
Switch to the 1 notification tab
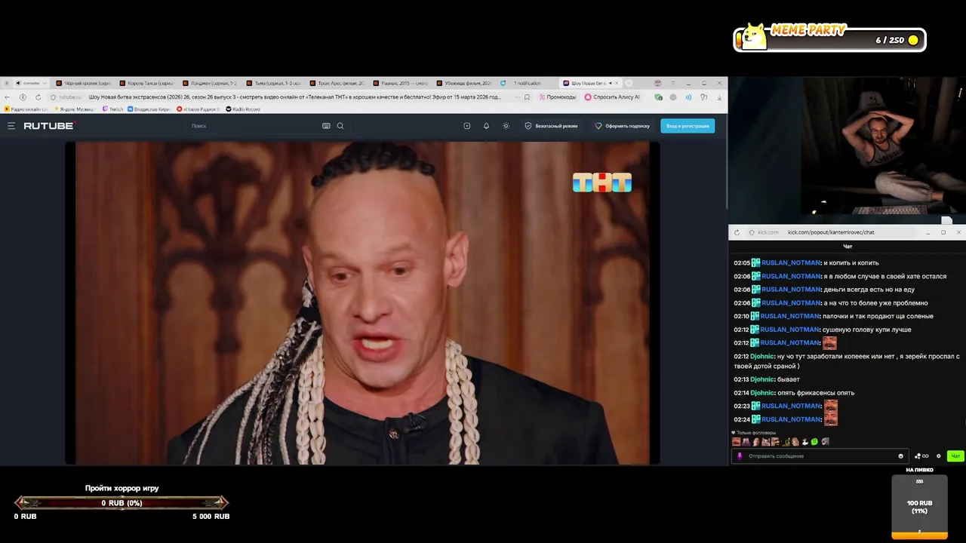(x=527, y=83)
